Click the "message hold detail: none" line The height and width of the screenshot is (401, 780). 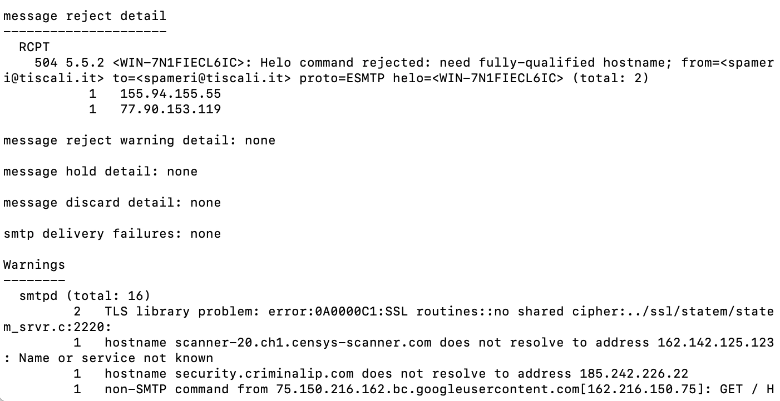coord(100,172)
